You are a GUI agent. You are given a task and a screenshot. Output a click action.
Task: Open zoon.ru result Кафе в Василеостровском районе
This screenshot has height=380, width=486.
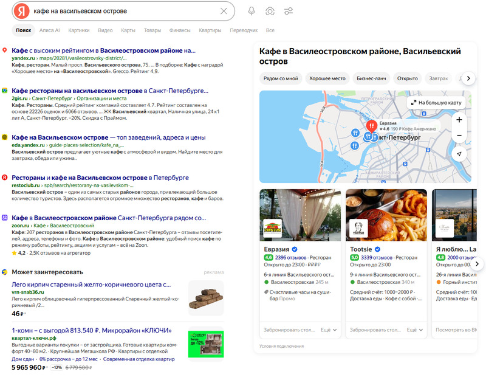(x=109, y=218)
